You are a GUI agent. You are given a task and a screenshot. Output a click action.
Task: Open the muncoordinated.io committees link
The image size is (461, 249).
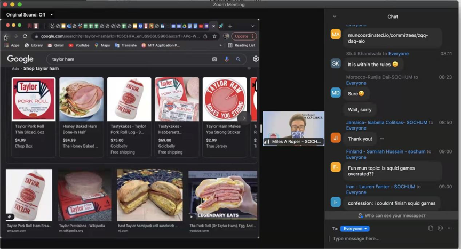(x=388, y=38)
